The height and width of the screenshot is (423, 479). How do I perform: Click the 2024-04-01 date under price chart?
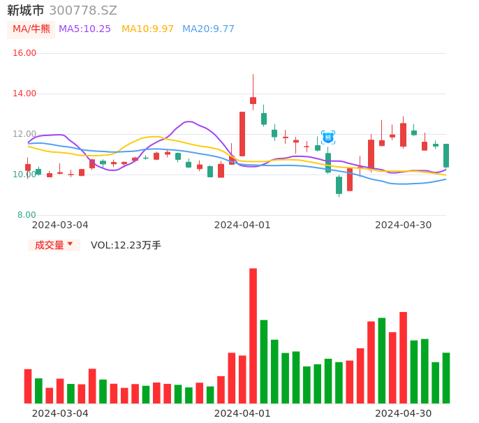click(x=242, y=225)
